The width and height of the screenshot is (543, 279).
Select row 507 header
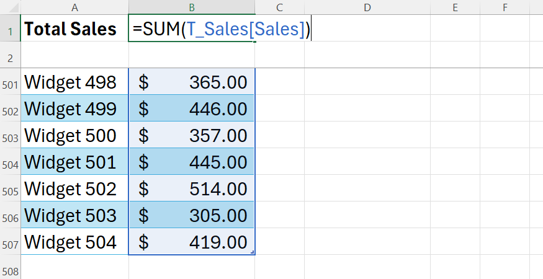pos(10,242)
